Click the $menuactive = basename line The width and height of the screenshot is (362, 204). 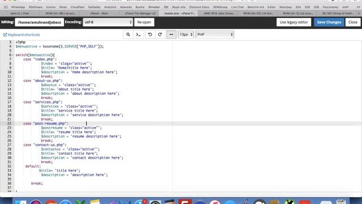[59, 46]
